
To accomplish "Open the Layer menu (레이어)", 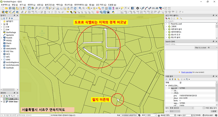I will [x=31, y=5].
